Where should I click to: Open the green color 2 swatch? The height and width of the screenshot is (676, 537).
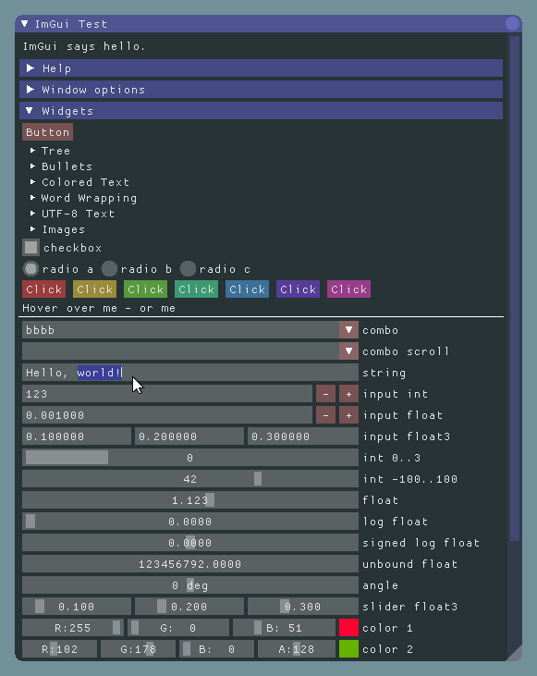[x=348, y=649]
